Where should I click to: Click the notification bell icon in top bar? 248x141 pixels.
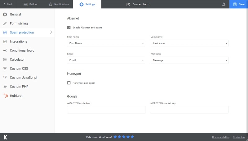click(x=224, y=4)
